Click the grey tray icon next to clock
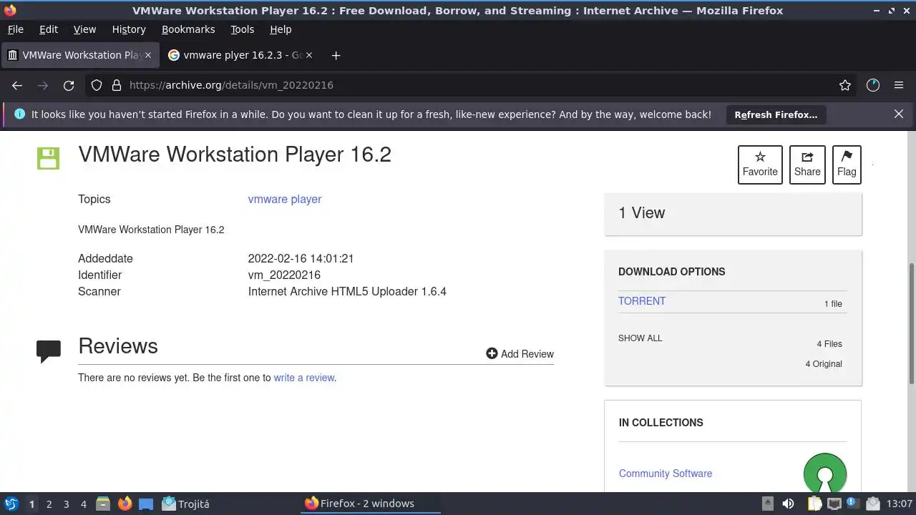This screenshot has height=515, width=916. [x=872, y=504]
